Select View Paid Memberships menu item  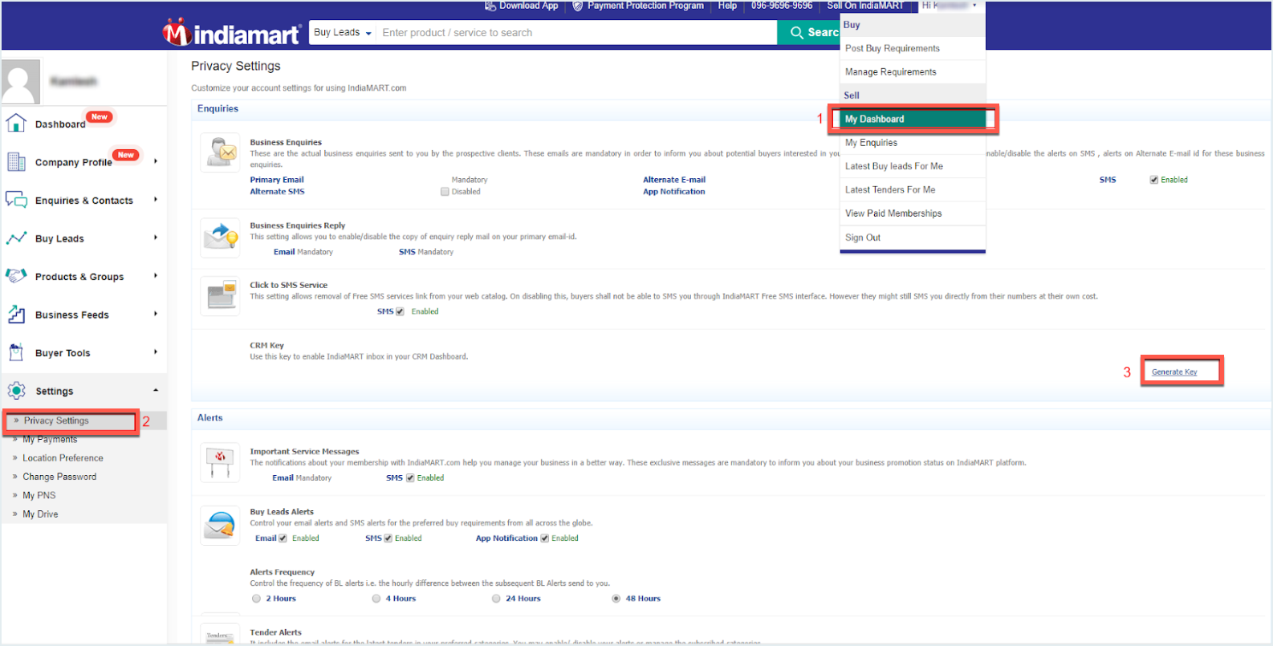(913, 213)
